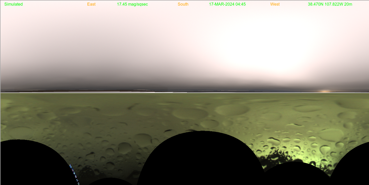Click the 38.470N 107.822W location coordinates
The height and width of the screenshot is (185, 369).
pos(330,4)
